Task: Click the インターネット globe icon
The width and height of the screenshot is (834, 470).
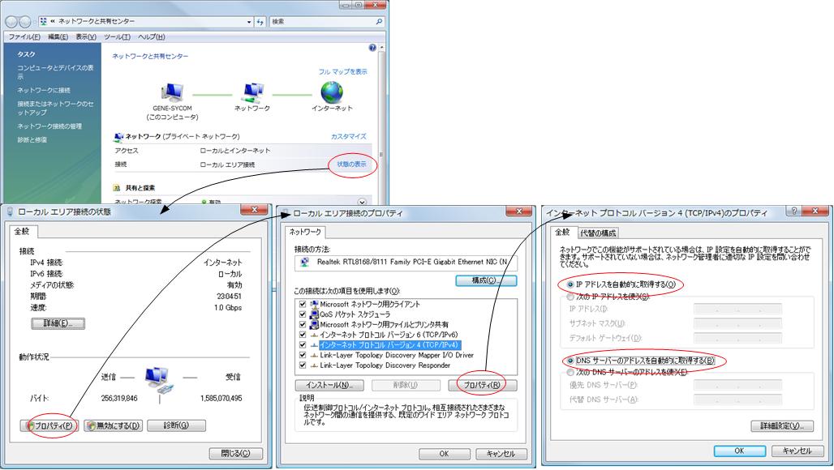Action: 332,92
